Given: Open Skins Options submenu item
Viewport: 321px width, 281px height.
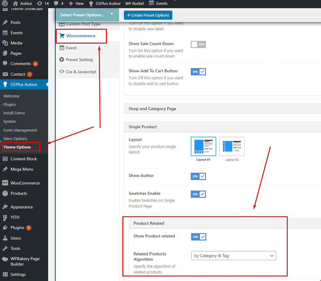Looking at the screenshot, I should pos(15,139).
